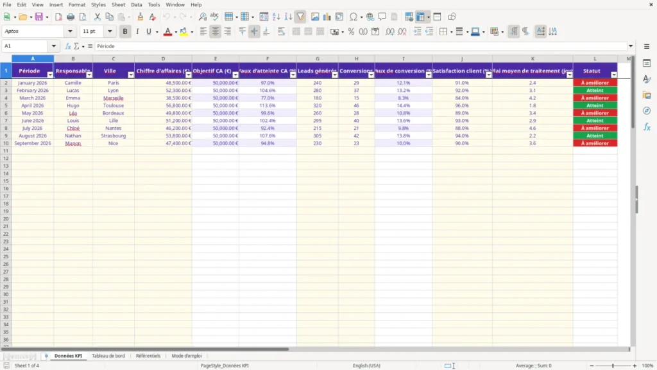This screenshot has height=370, width=657.
Task: Open the Format menu
Action: (x=77, y=4)
